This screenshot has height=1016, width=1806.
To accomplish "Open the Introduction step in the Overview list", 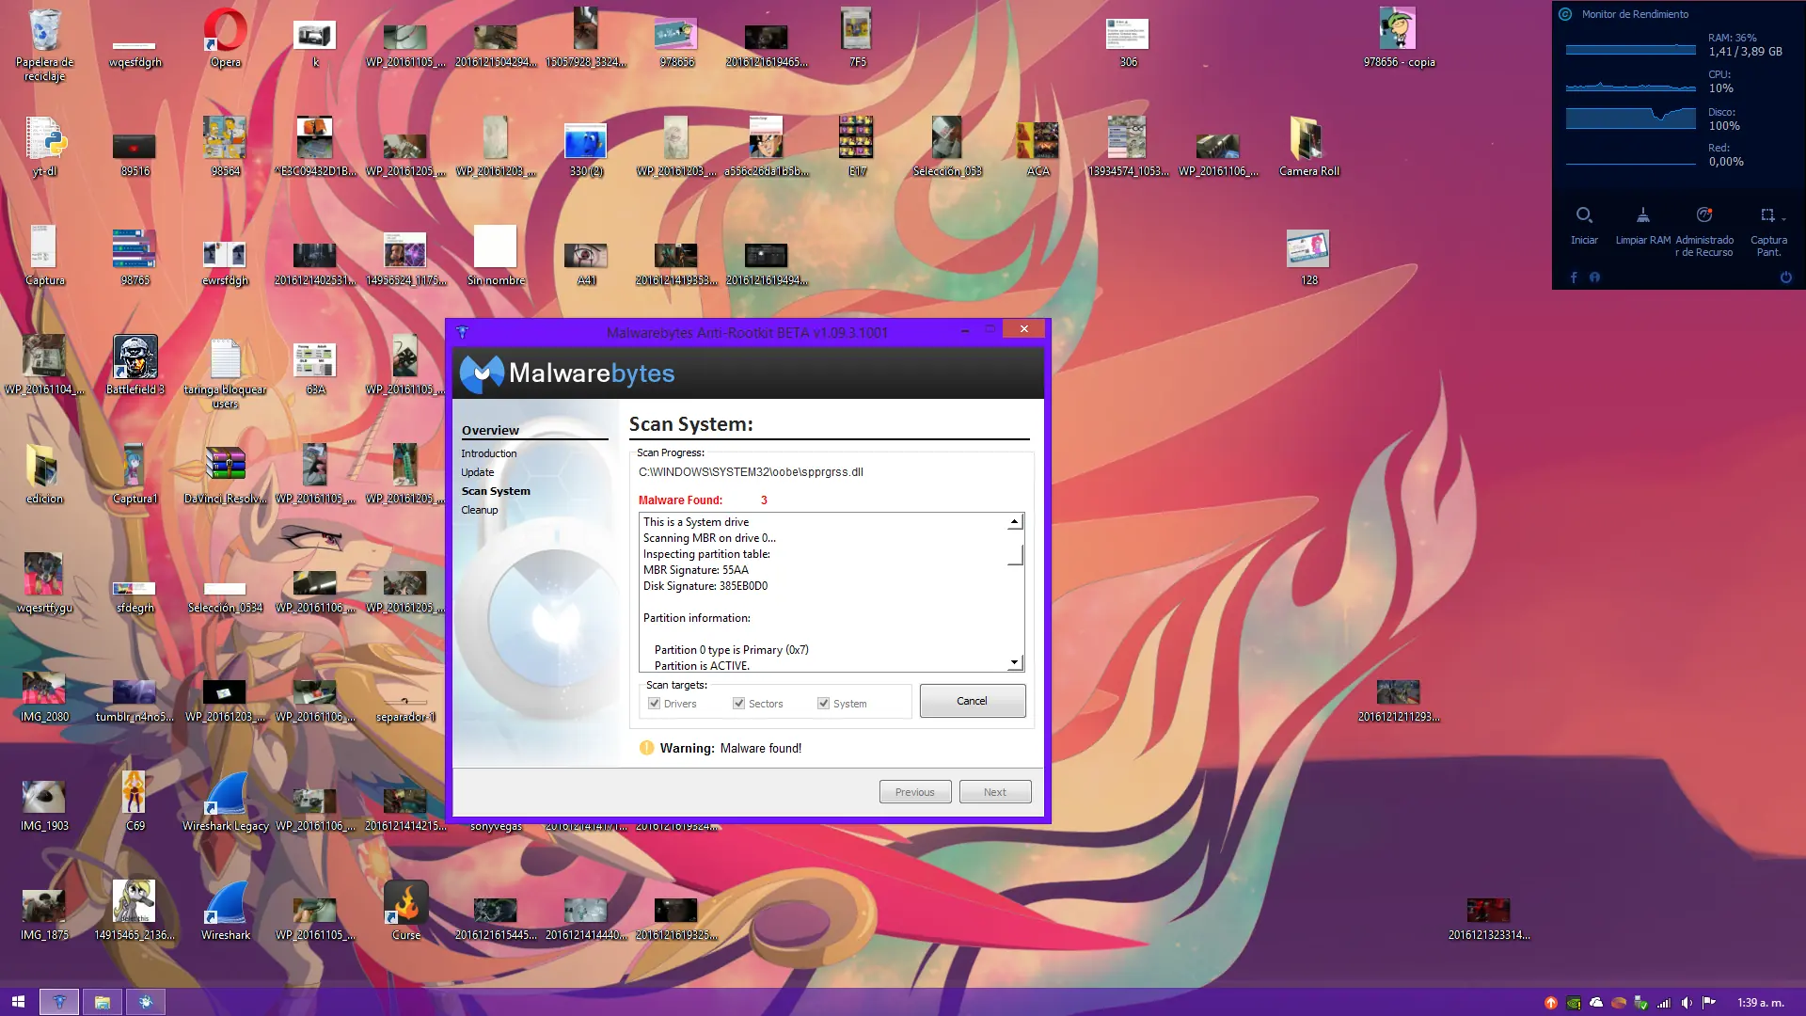I will point(489,453).
